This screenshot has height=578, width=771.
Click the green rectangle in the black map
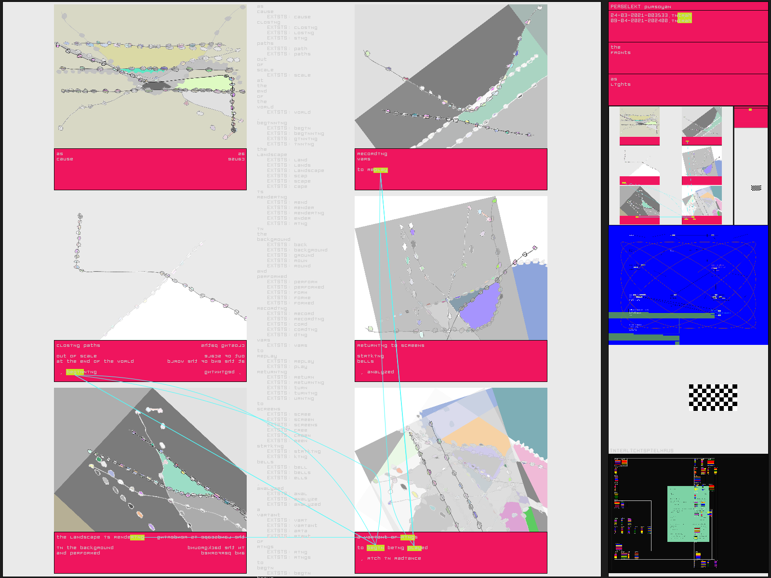coord(688,513)
